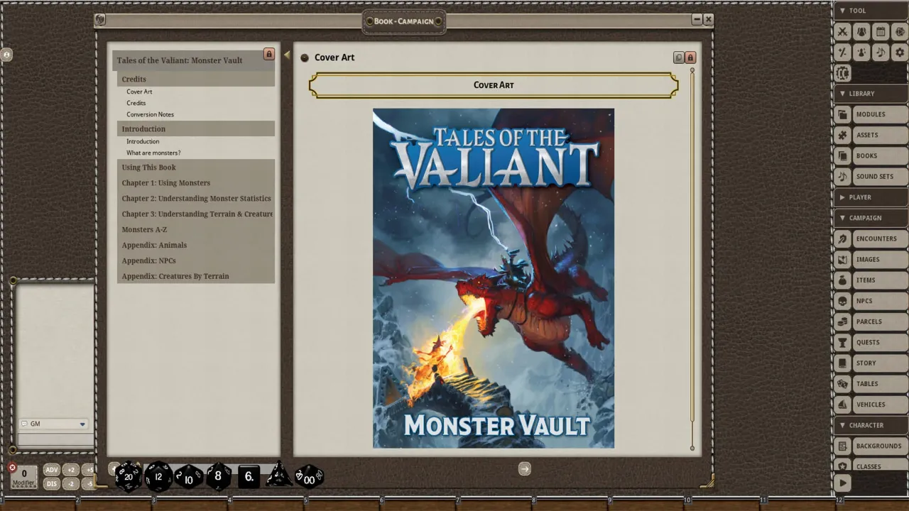
Task: Open the Cover Art index page
Action: 139,92
